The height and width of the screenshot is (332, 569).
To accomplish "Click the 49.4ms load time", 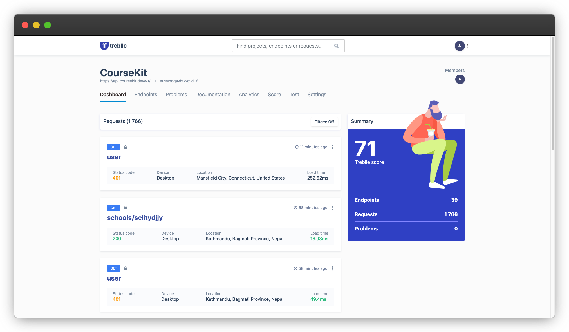I will tap(318, 299).
